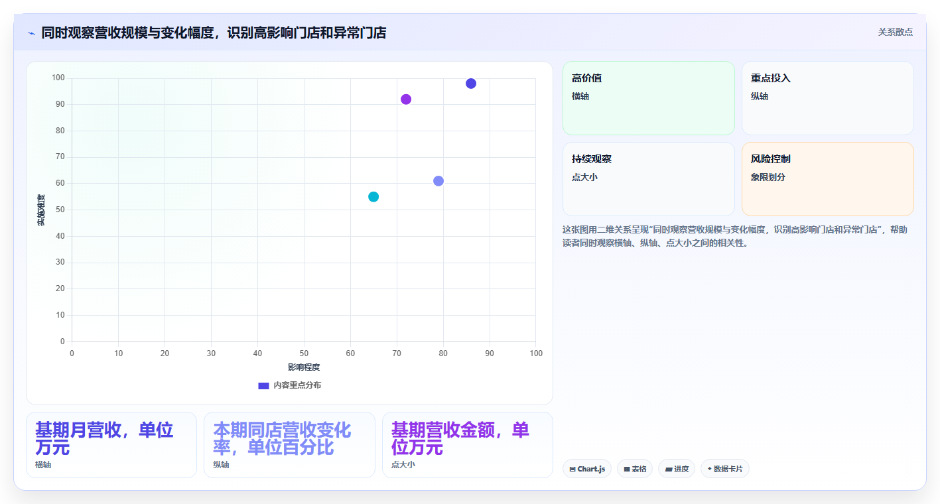Screen dimensions: 940x504
Task: Open the 高价值 card
Action: pyautogui.click(x=649, y=98)
